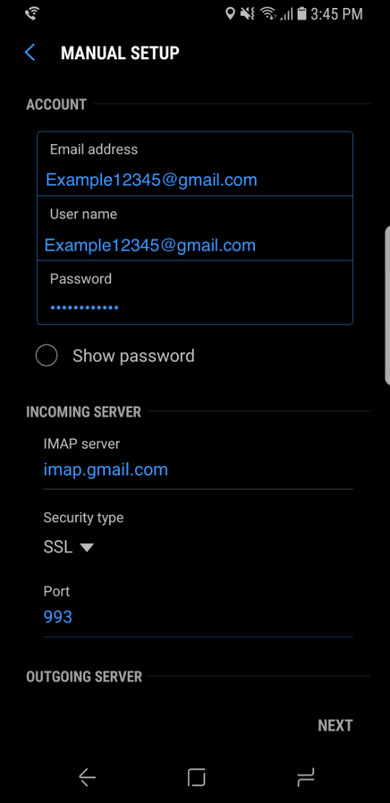Edit the Email address field
Image resolution: width=390 pixels, height=803 pixels.
(195, 164)
